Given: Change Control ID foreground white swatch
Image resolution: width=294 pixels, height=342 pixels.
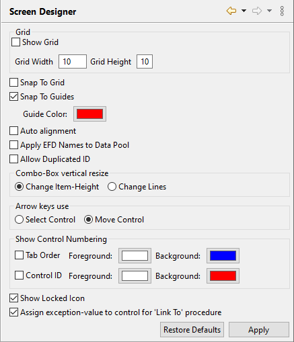Looking at the screenshot, I should coord(135,276).
